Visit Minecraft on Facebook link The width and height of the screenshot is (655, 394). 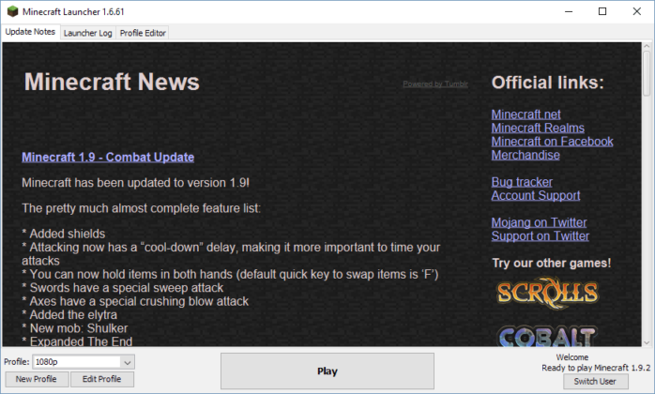click(552, 142)
